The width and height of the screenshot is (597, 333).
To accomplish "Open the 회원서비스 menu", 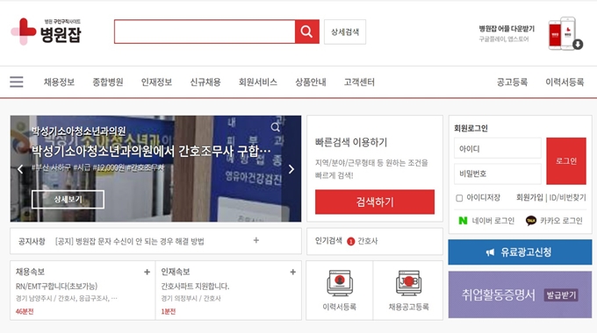I will tap(258, 82).
